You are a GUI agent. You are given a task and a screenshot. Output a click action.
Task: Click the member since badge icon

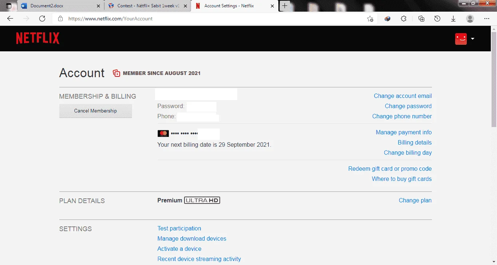coord(116,73)
